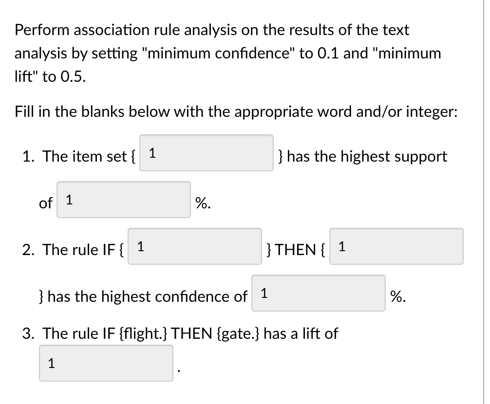Click the lift value blank in question 3
This screenshot has width=490, height=404.
coord(106,363)
